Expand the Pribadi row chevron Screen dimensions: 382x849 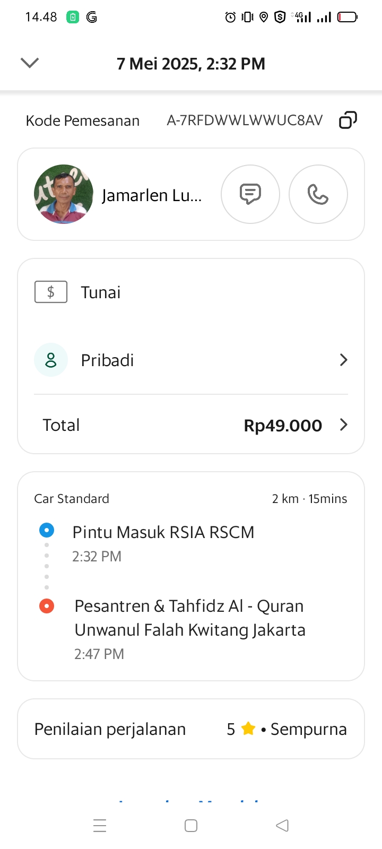(x=343, y=360)
